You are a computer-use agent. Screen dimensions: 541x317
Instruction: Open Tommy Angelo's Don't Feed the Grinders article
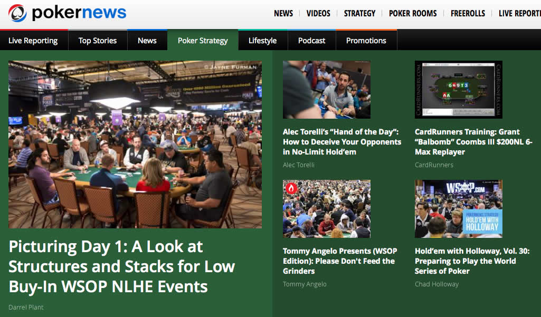[x=340, y=261]
